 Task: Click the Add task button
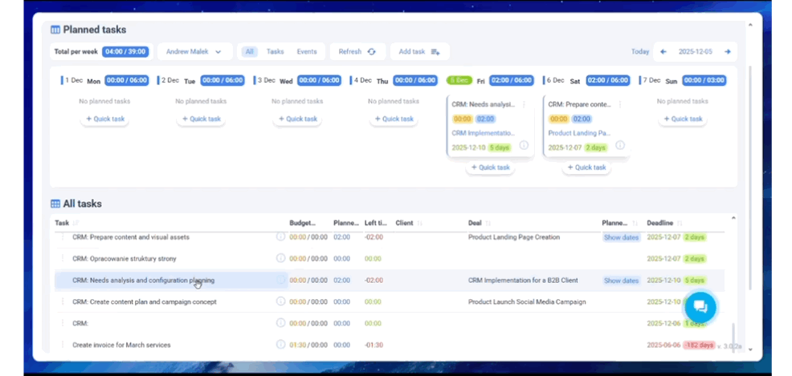[x=418, y=52]
